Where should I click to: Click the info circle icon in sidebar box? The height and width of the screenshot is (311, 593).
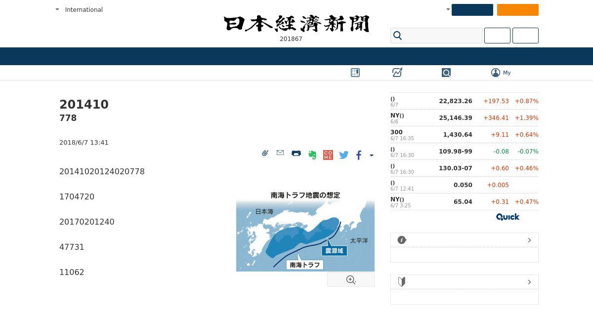[402, 240]
